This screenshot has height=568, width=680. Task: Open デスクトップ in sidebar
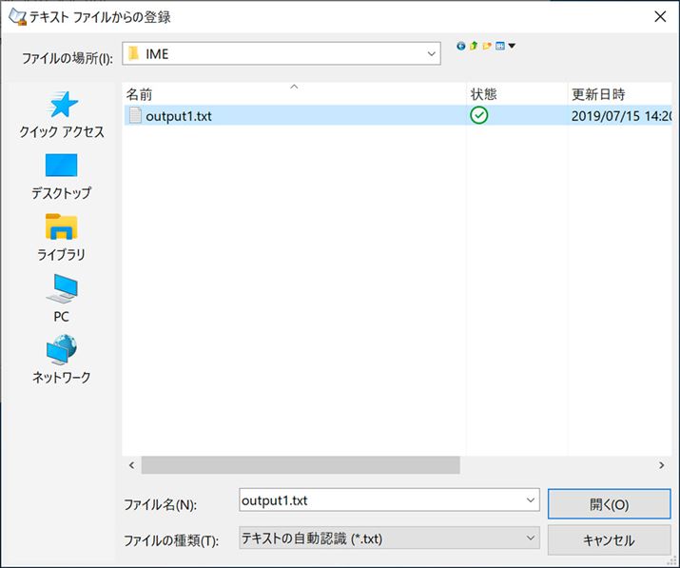(x=61, y=177)
